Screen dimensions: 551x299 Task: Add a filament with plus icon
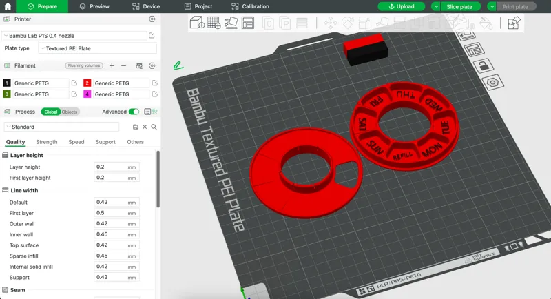pyautogui.click(x=112, y=65)
